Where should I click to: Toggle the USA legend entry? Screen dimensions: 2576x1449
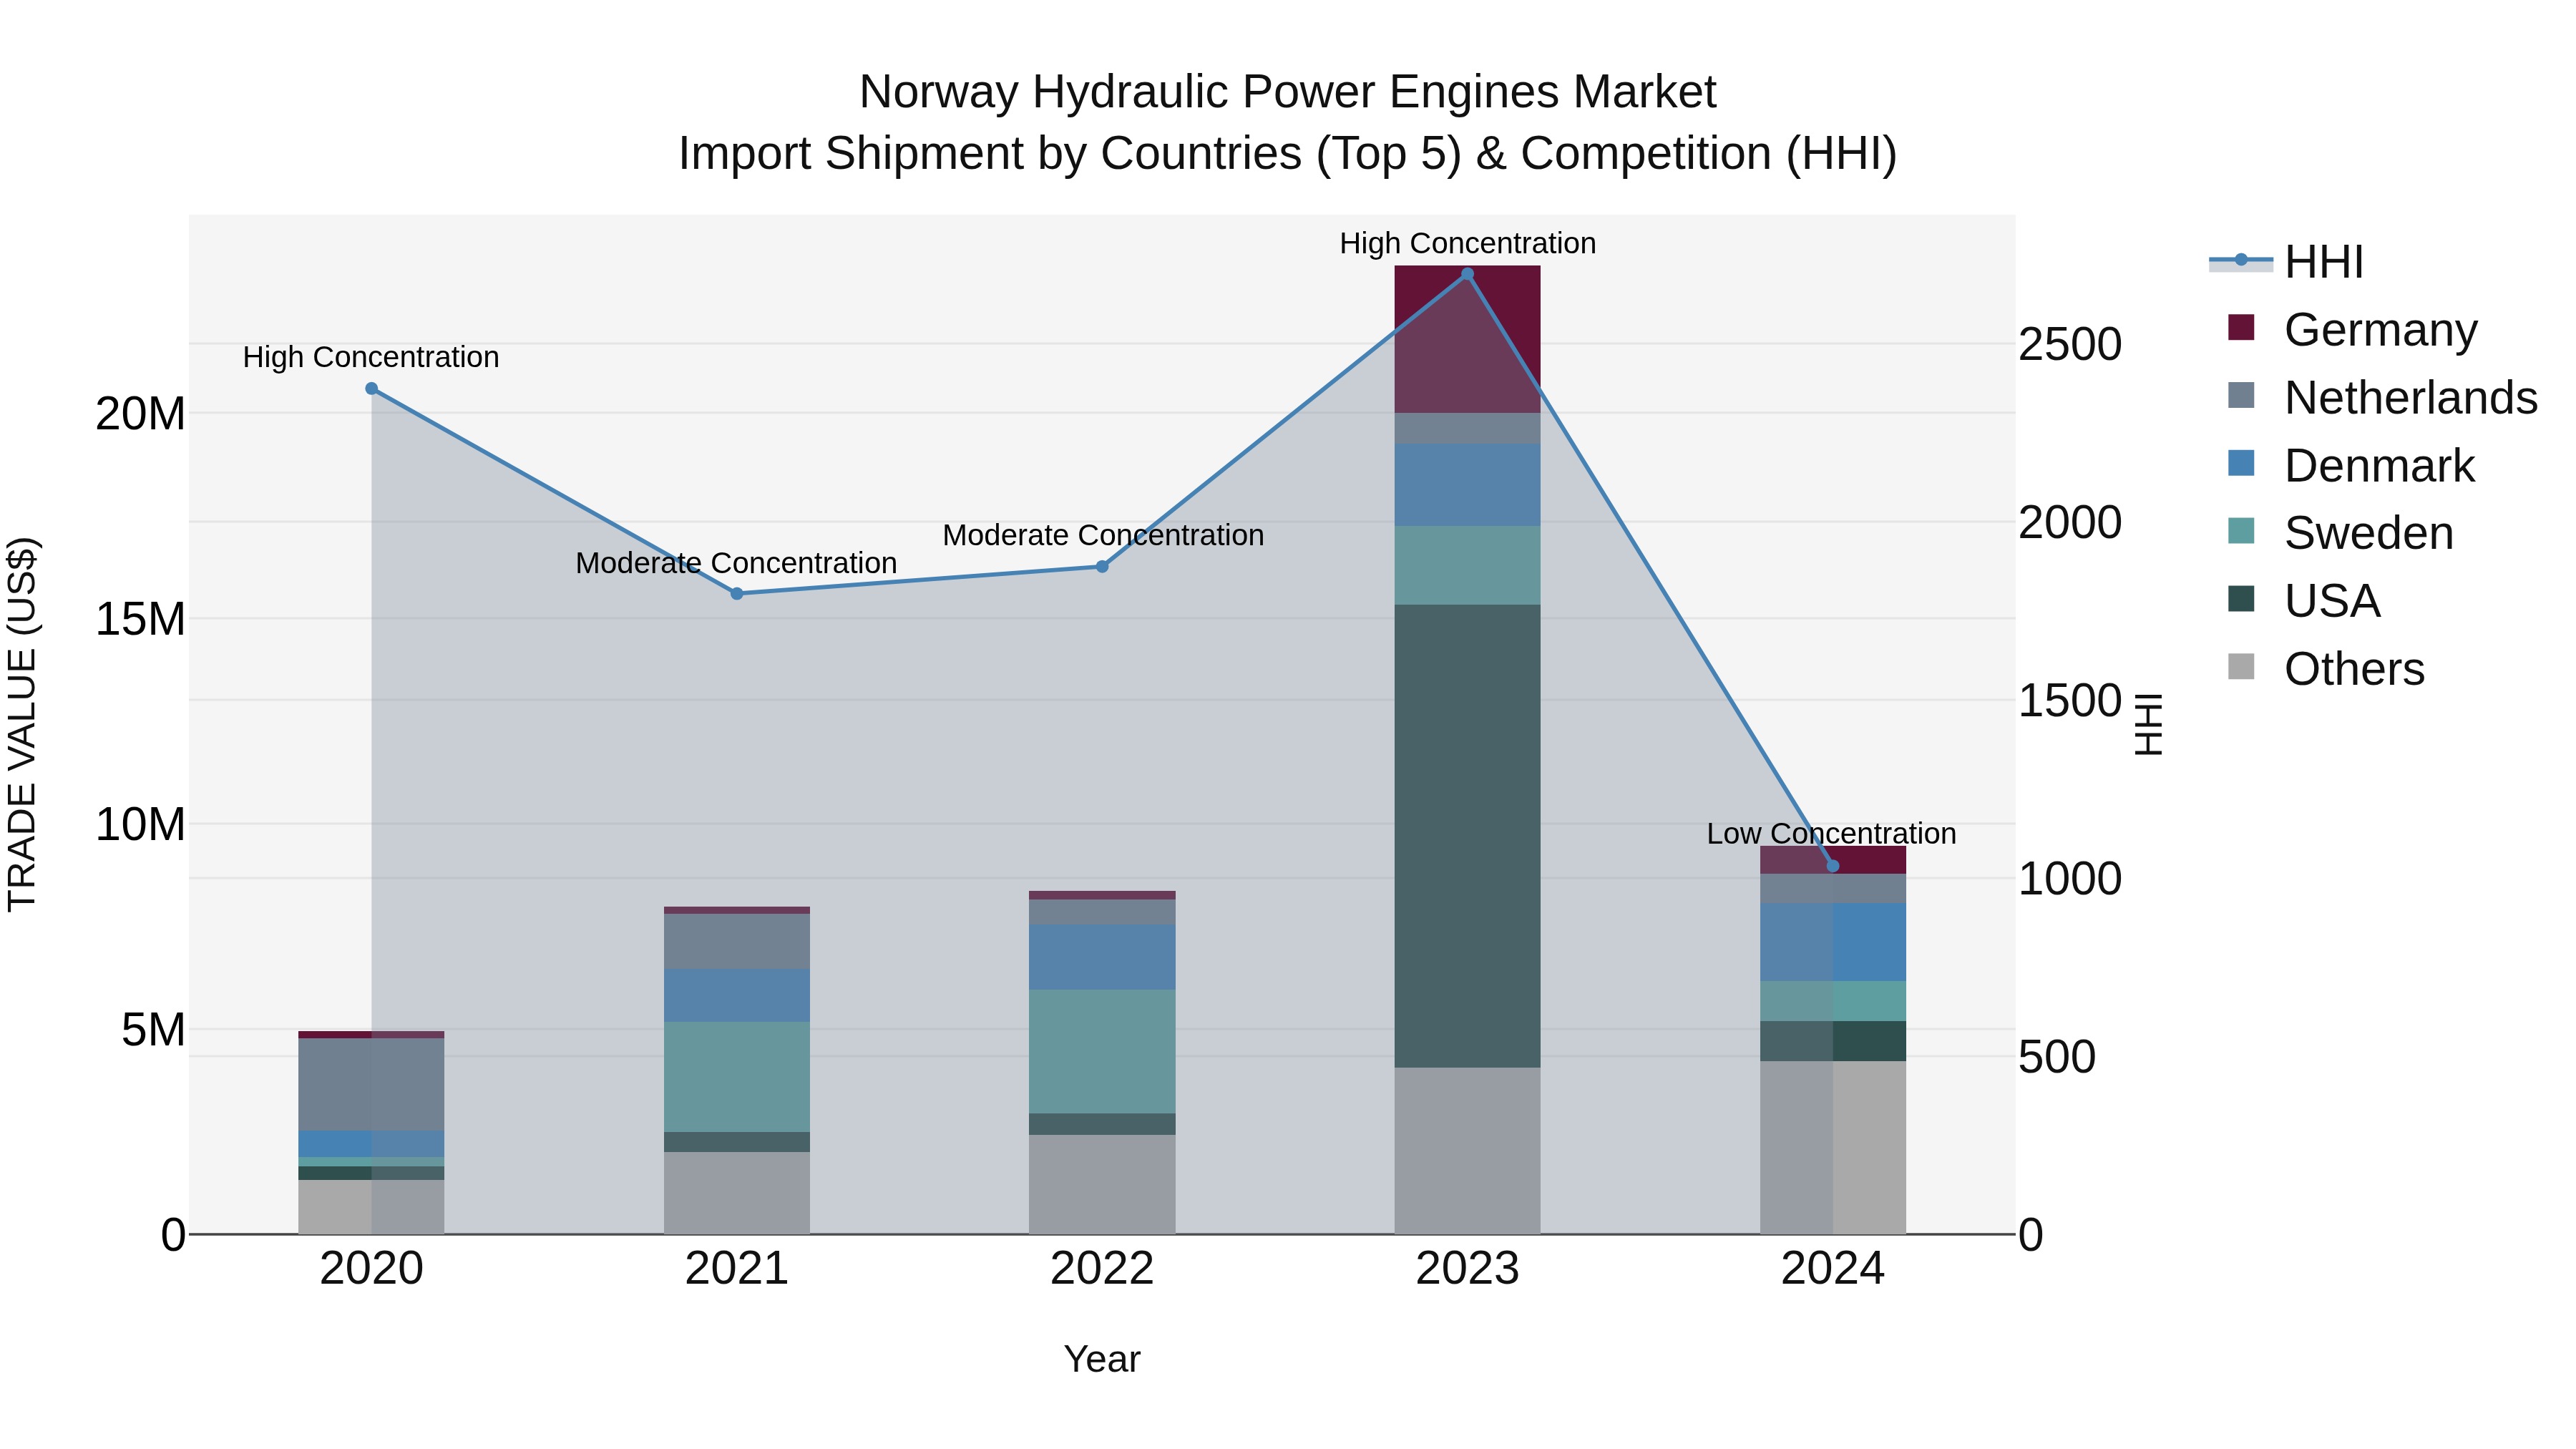[2304, 601]
